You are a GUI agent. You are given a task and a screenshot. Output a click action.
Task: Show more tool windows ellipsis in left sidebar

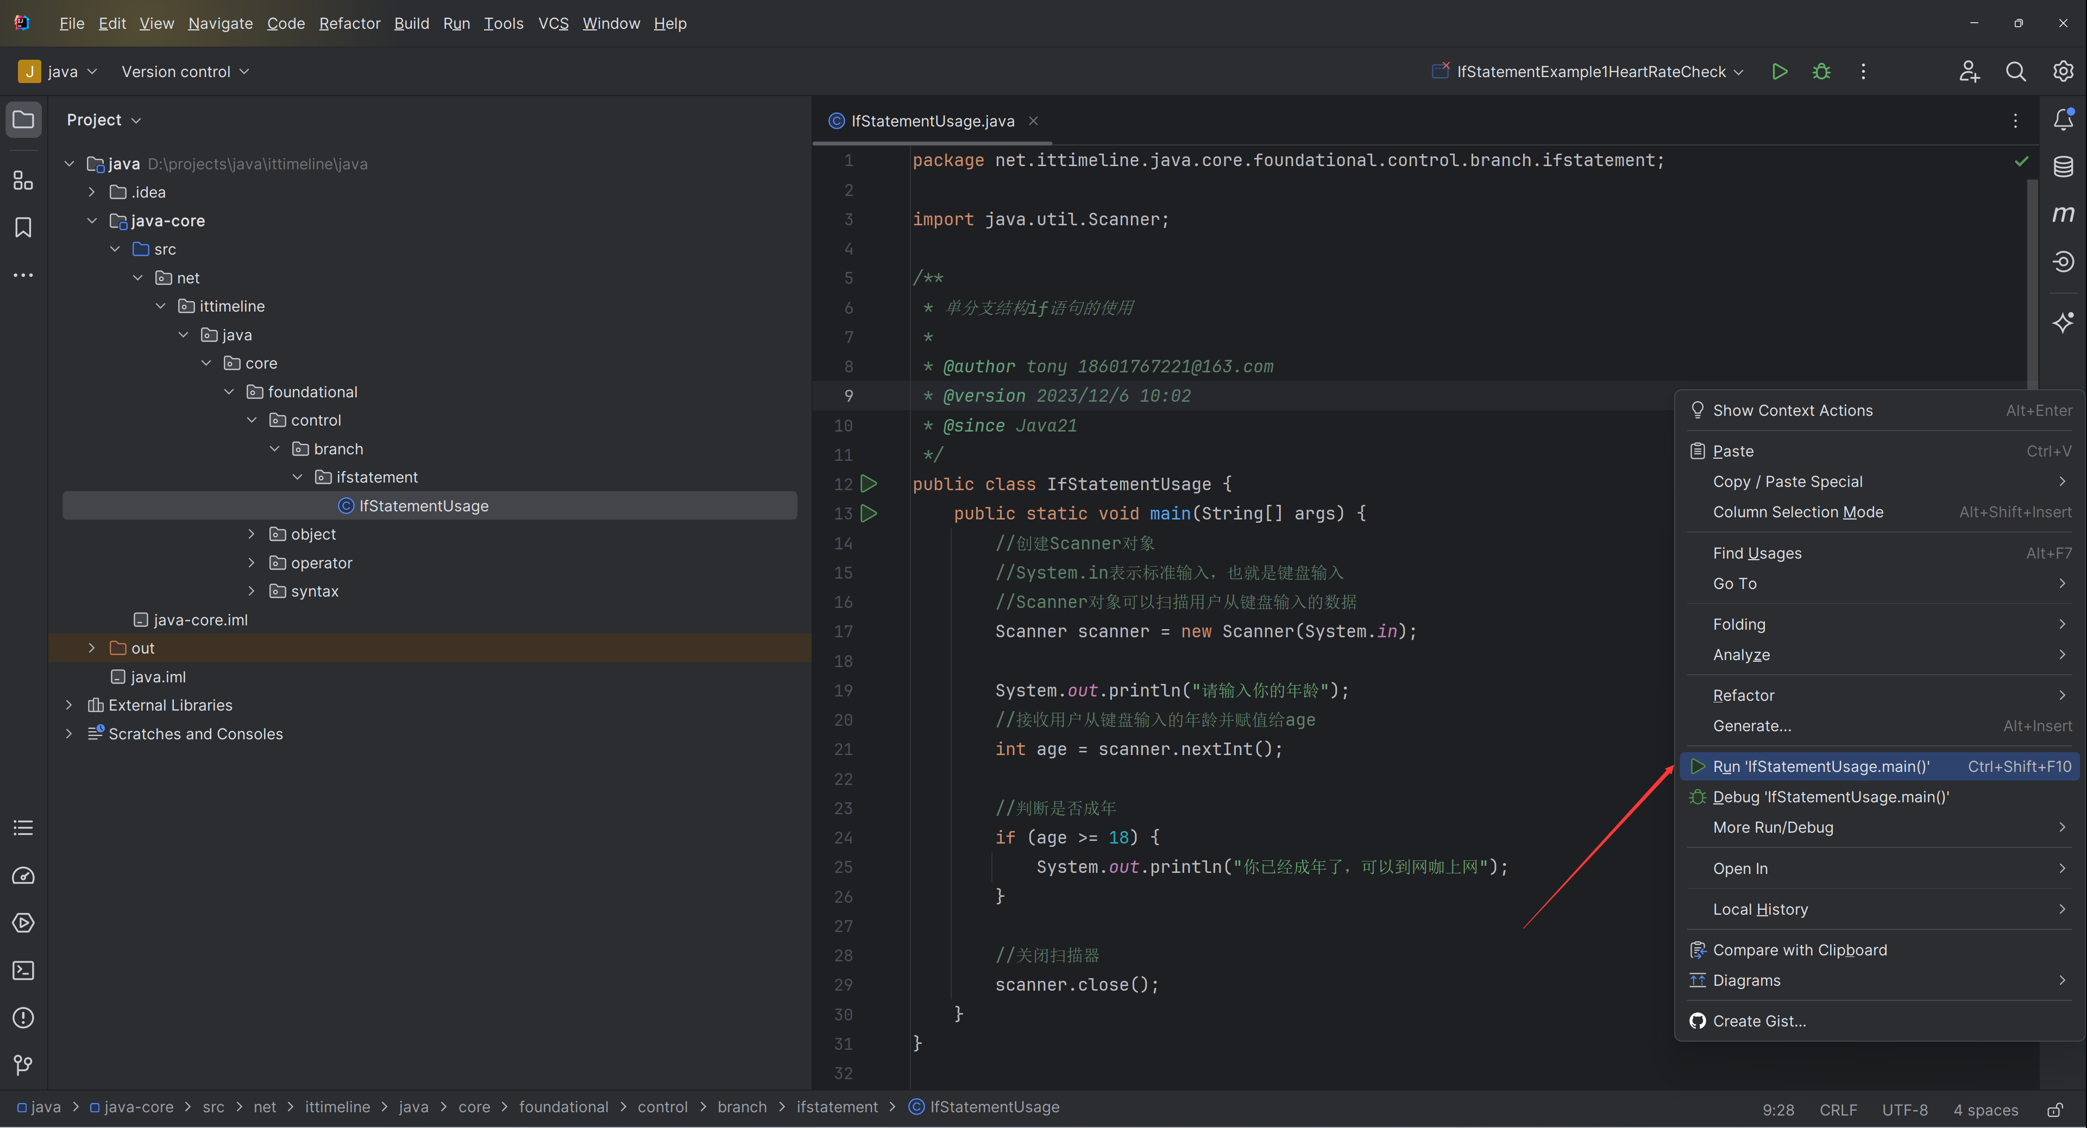pyautogui.click(x=23, y=275)
